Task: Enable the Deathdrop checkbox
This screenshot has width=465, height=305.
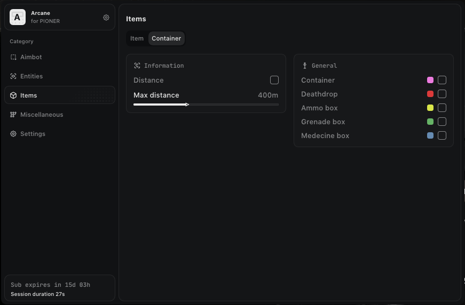Action: [x=442, y=94]
